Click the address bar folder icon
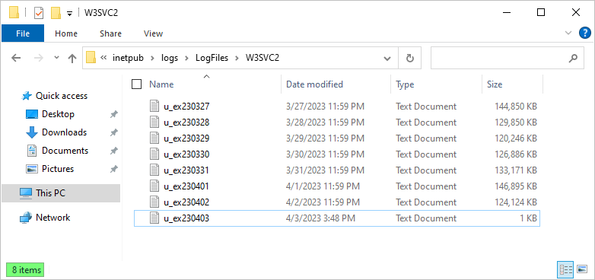The width and height of the screenshot is (595, 280). [91, 58]
